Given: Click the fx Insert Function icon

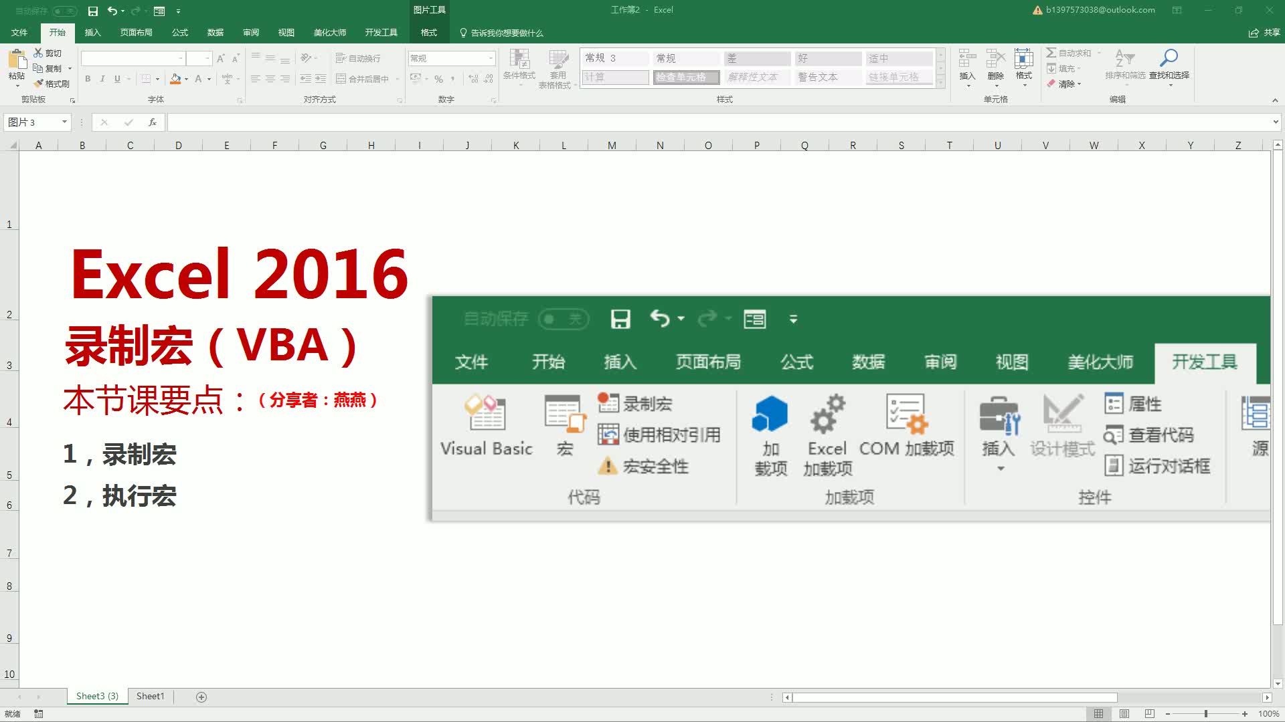Looking at the screenshot, I should tap(153, 122).
